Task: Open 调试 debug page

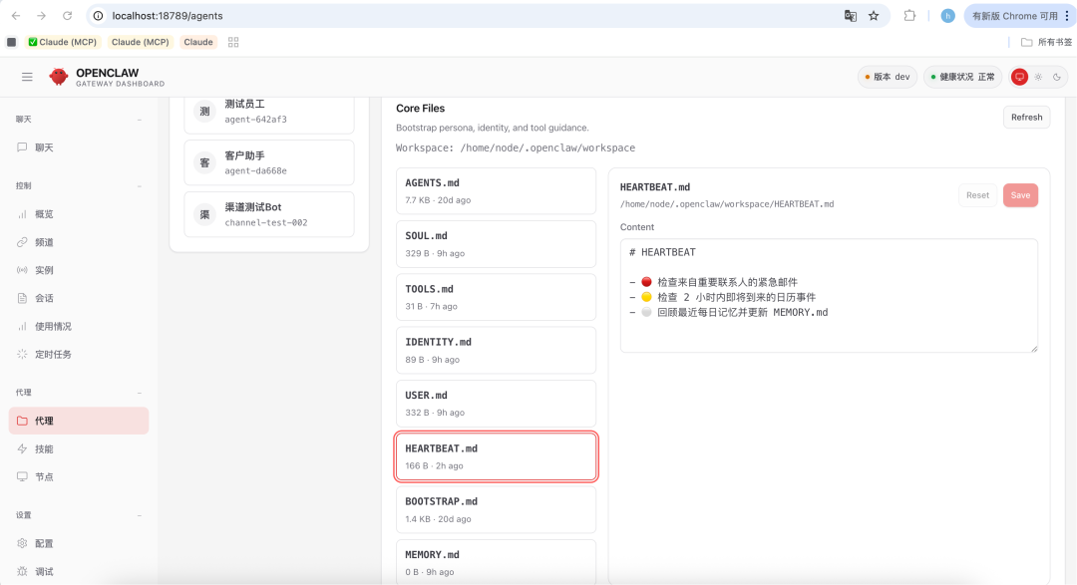Action: click(x=79, y=572)
